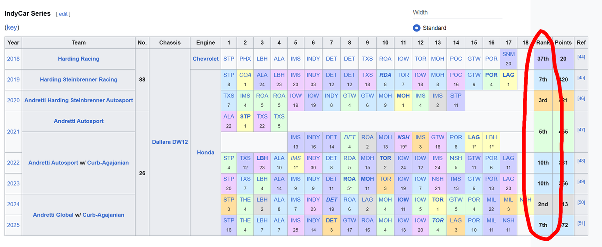This screenshot has height=247, width=602.
Task: Open the Dallara DW12 chassis link
Action: click(170, 142)
